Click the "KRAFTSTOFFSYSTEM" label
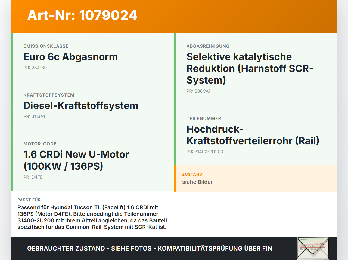348x260 pixels. click(49, 95)
